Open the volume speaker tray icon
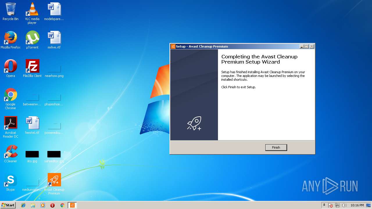This screenshot has height=209, width=372. (x=344, y=205)
